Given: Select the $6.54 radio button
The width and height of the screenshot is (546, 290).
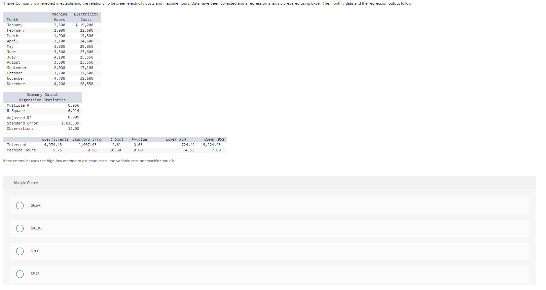Looking at the screenshot, I should (x=20, y=206).
